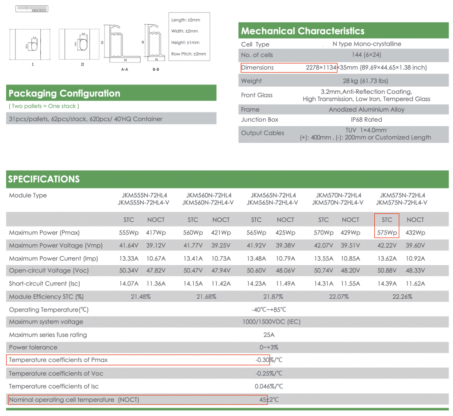
Task: Click the Short-circuit Current (Isc) label
Action: (x=45, y=284)
